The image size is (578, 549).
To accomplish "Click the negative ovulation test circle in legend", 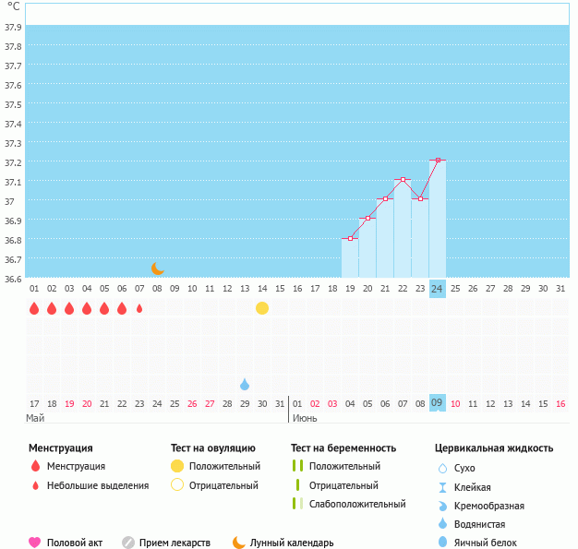I will pyautogui.click(x=177, y=485).
